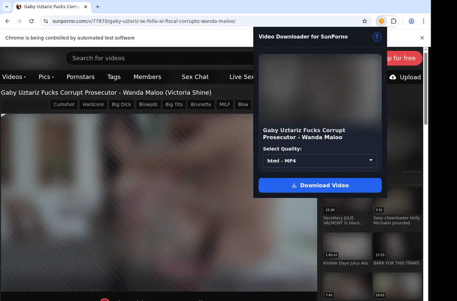Screen dimensions: 457x301
Task: Open the 7:45 sidebar video thumbnail
Action: (x=347, y=286)
